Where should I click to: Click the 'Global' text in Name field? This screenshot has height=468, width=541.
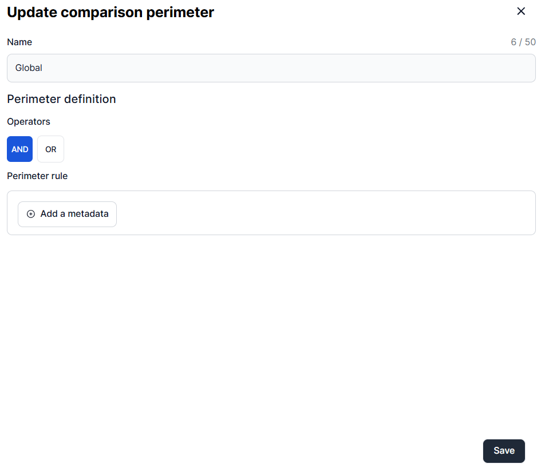click(x=29, y=68)
